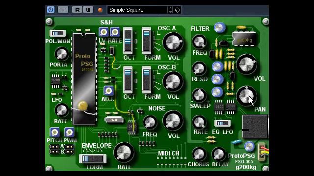Click the 26.0 crystal component

click(x=114, y=120)
